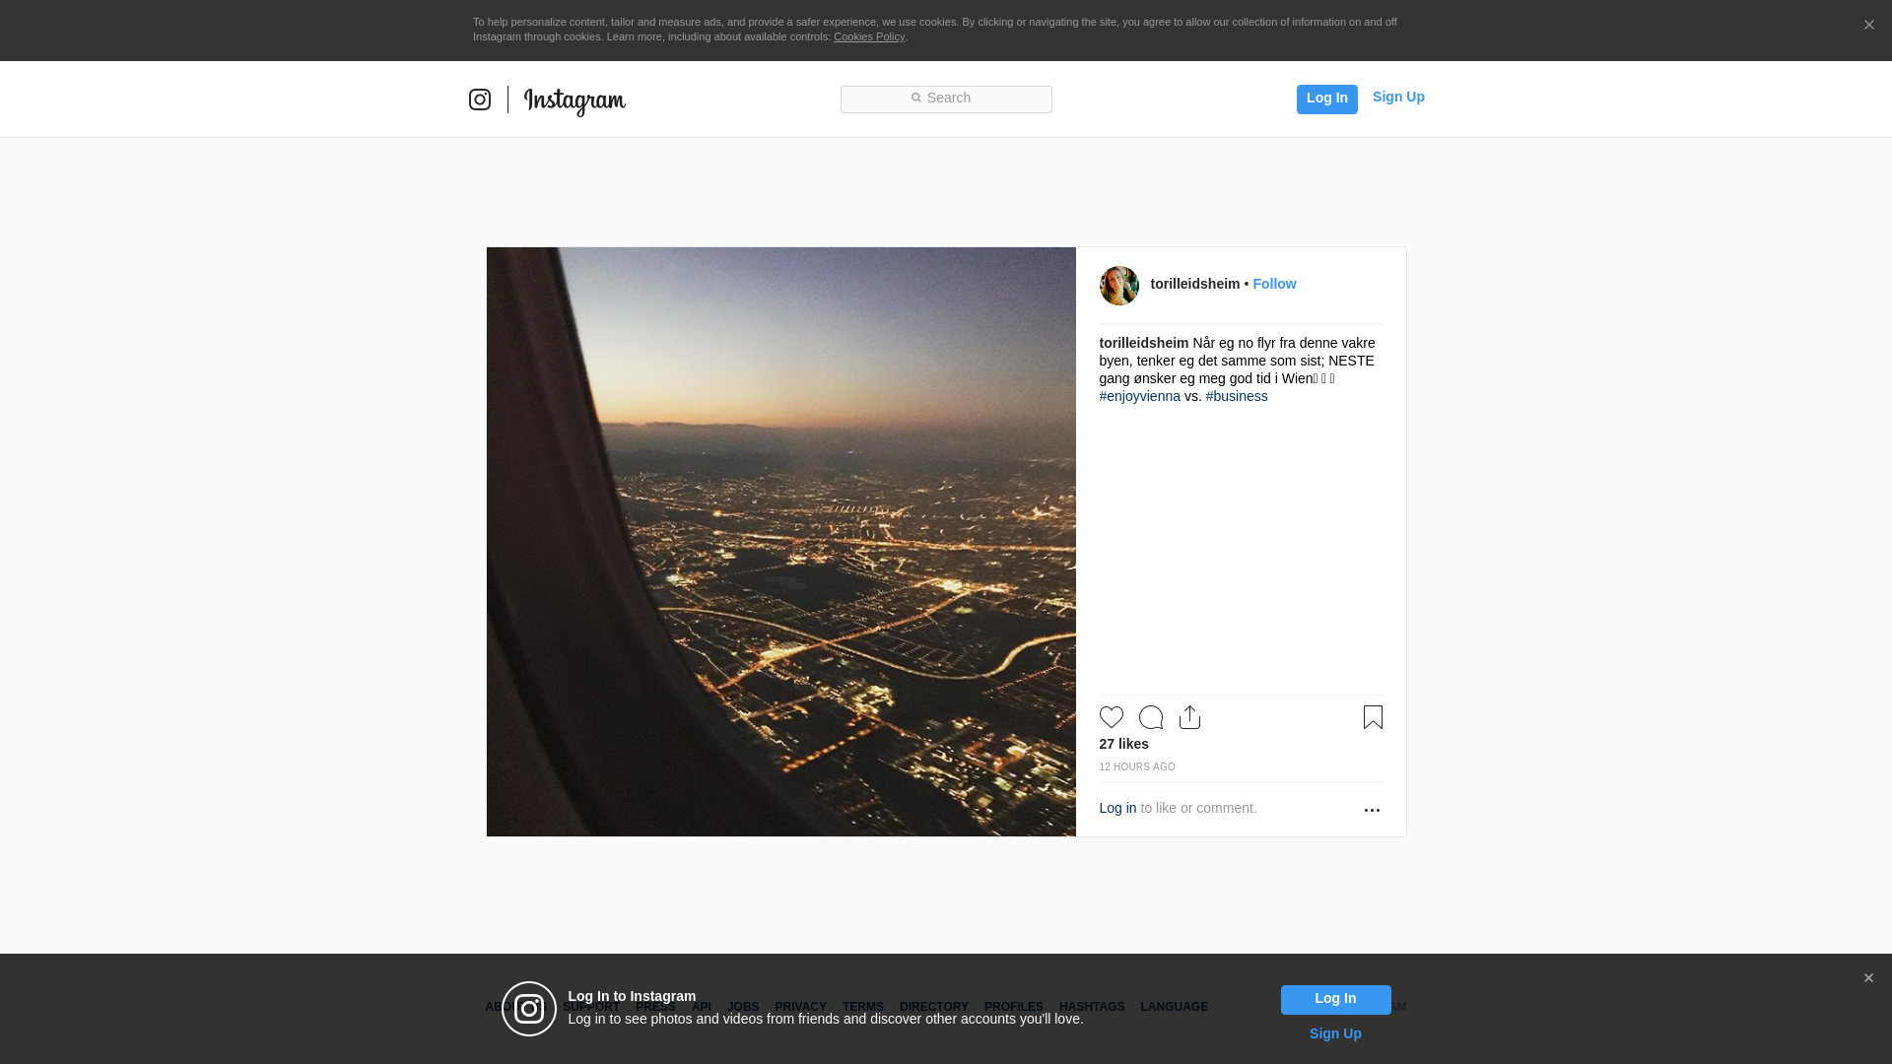
Task: Click the share post icon
Action: pos(1189,717)
